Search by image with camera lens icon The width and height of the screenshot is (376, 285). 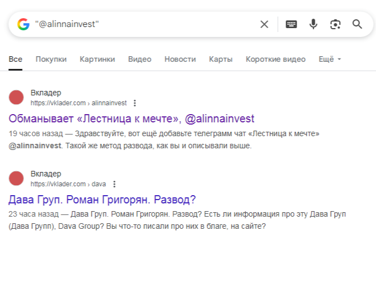(x=335, y=24)
